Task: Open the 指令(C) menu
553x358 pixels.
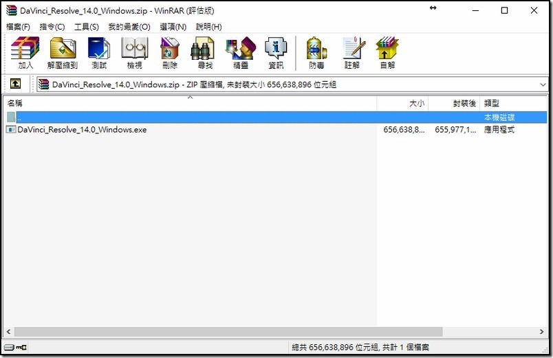Action: point(52,27)
